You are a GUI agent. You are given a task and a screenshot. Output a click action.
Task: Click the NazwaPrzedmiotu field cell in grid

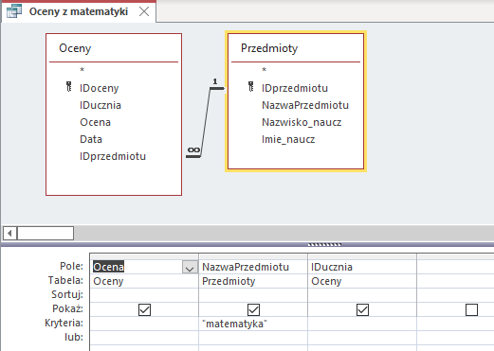[x=253, y=267]
